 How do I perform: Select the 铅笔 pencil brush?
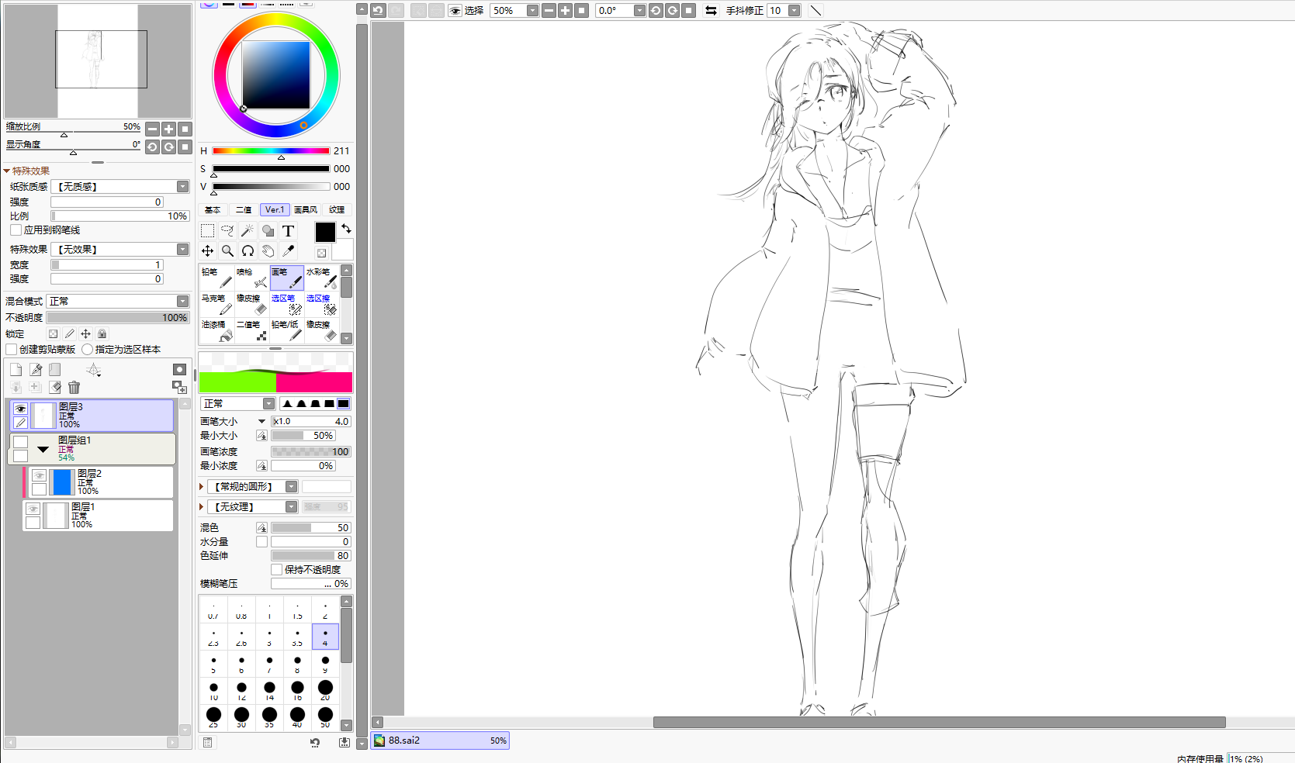(x=216, y=278)
